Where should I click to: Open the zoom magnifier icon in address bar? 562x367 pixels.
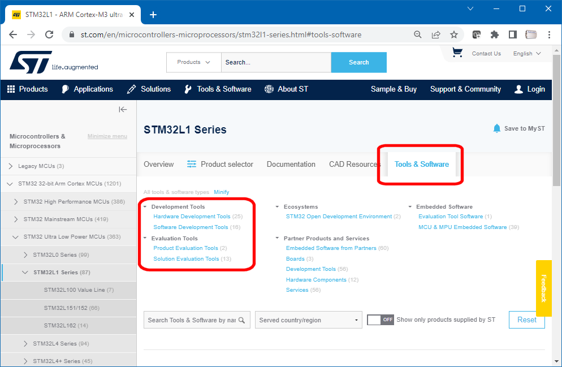pos(418,34)
